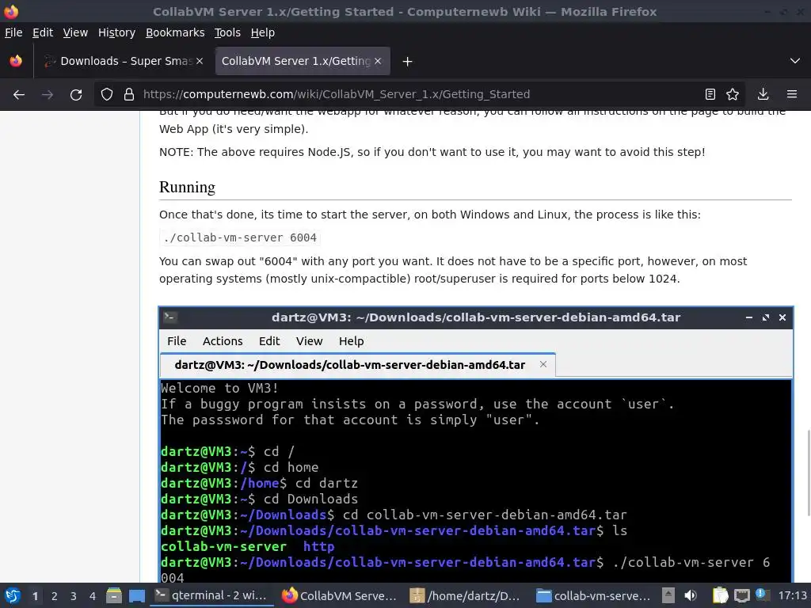This screenshot has width=811, height=608.
Task: Toggle reader view for this page
Action: pos(710,94)
